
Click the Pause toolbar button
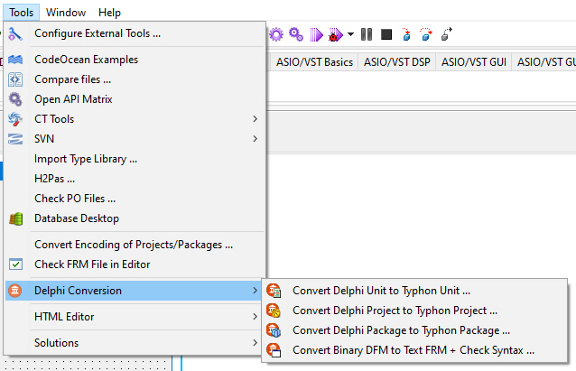pos(367,34)
